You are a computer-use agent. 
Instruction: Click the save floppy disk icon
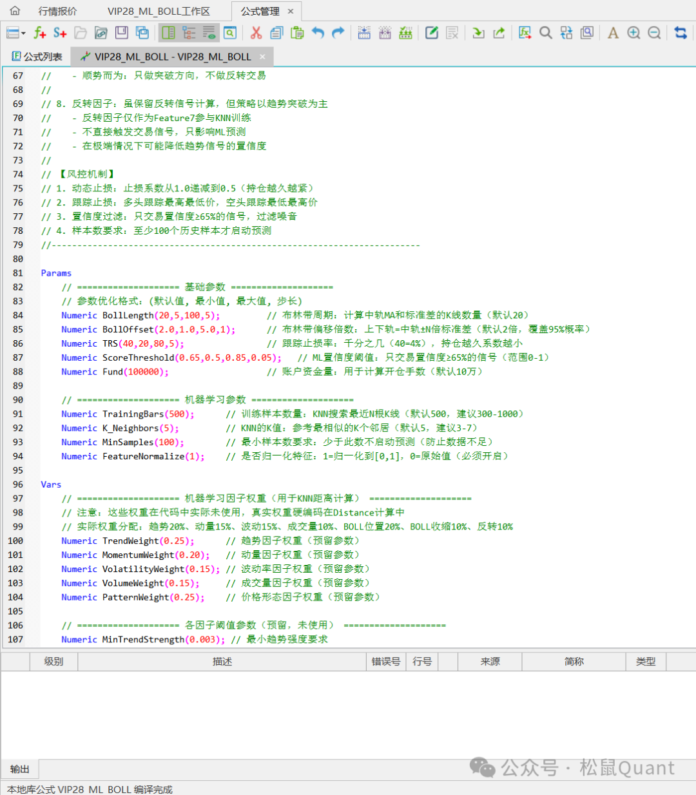(121, 33)
